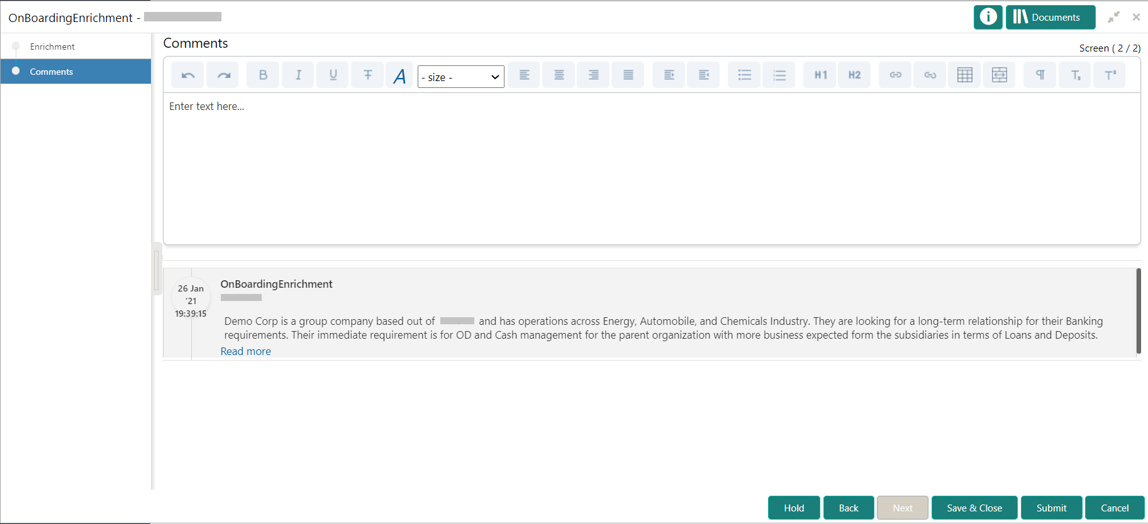Center align the text
Screen dimensions: 1148x524
point(559,75)
